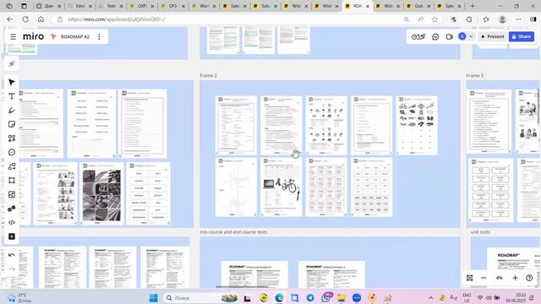
Task: Open the Help question mark
Action: pyautogui.click(x=529, y=278)
